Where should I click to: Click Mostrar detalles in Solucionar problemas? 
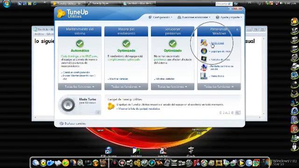[165, 79]
